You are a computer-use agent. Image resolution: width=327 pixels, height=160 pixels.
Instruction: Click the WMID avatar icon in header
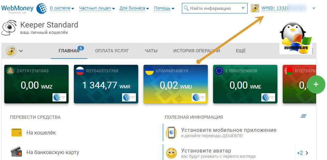pyautogui.click(x=255, y=8)
